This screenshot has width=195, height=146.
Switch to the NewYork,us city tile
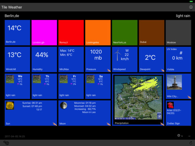coord(125,32)
